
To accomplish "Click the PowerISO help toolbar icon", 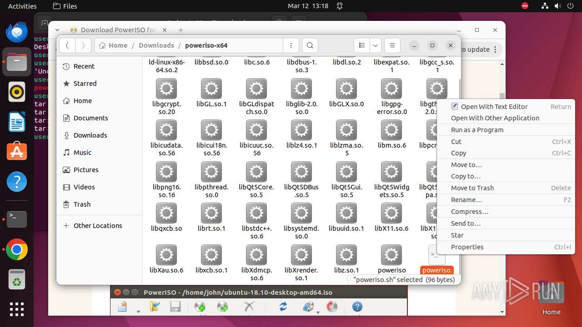I will point(357,307).
